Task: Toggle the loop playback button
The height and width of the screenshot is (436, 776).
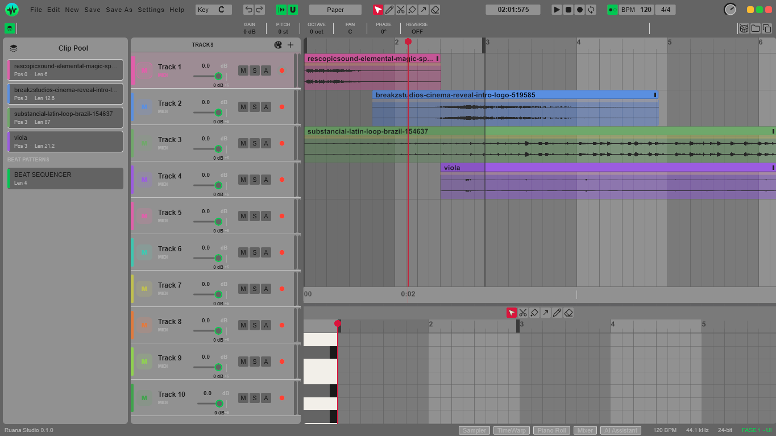Action: [591, 10]
